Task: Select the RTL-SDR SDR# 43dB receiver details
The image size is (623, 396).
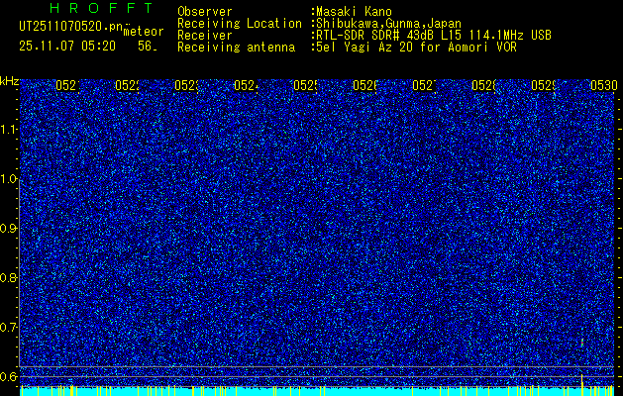Action: tap(434, 36)
